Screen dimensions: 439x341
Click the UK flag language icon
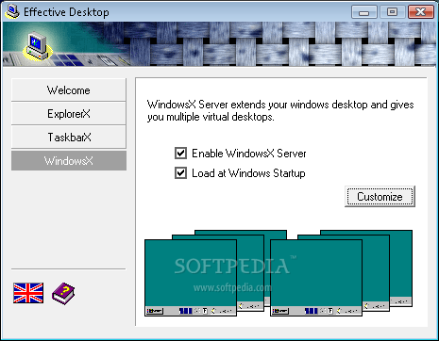pos(28,293)
